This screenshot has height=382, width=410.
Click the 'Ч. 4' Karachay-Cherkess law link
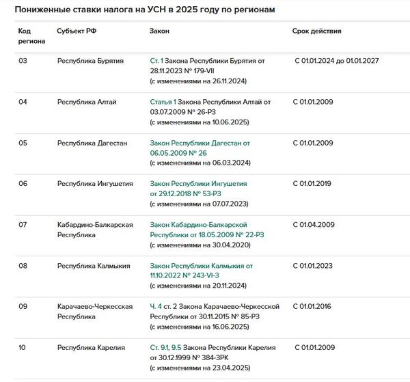tap(156, 306)
